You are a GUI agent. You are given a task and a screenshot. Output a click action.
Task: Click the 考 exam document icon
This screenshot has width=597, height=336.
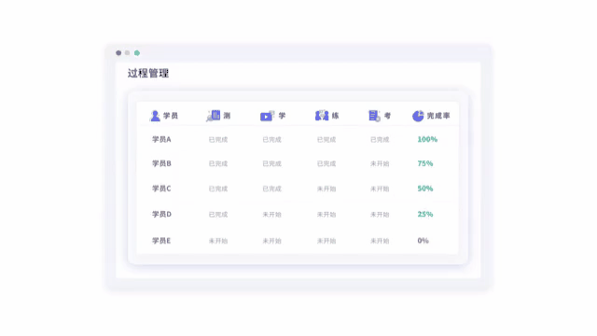coord(374,116)
